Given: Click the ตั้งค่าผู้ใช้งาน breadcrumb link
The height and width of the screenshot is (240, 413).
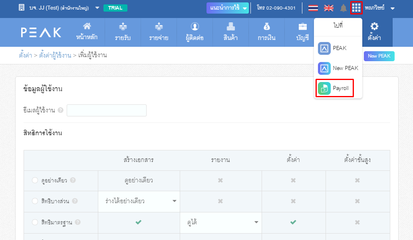Looking at the screenshot, I should click(55, 55).
